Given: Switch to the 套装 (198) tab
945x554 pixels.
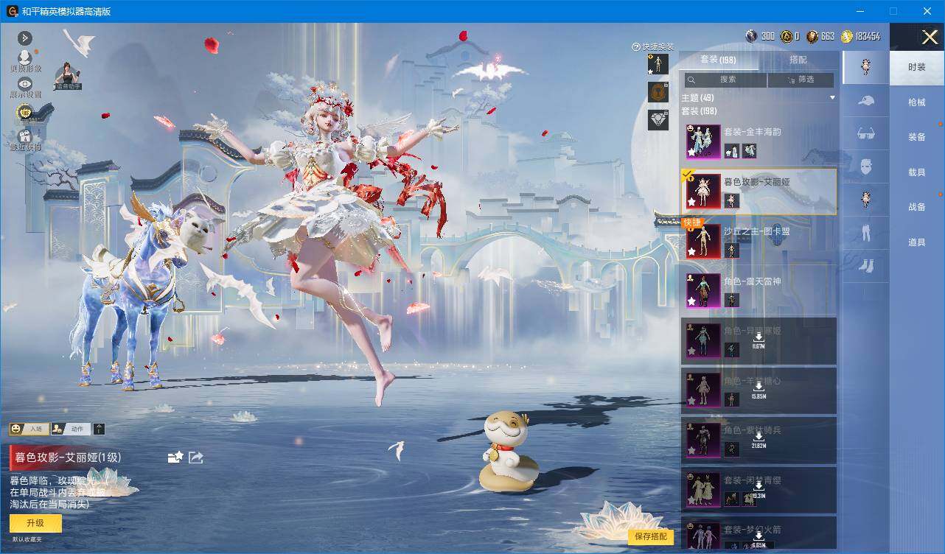Looking at the screenshot, I should pyautogui.click(x=718, y=60).
